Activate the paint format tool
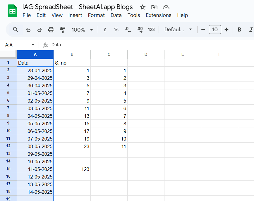This screenshot has height=201, width=254. (63, 30)
